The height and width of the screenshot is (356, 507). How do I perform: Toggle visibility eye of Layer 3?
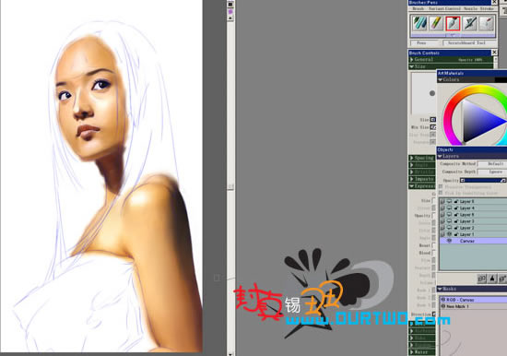tap(449, 221)
